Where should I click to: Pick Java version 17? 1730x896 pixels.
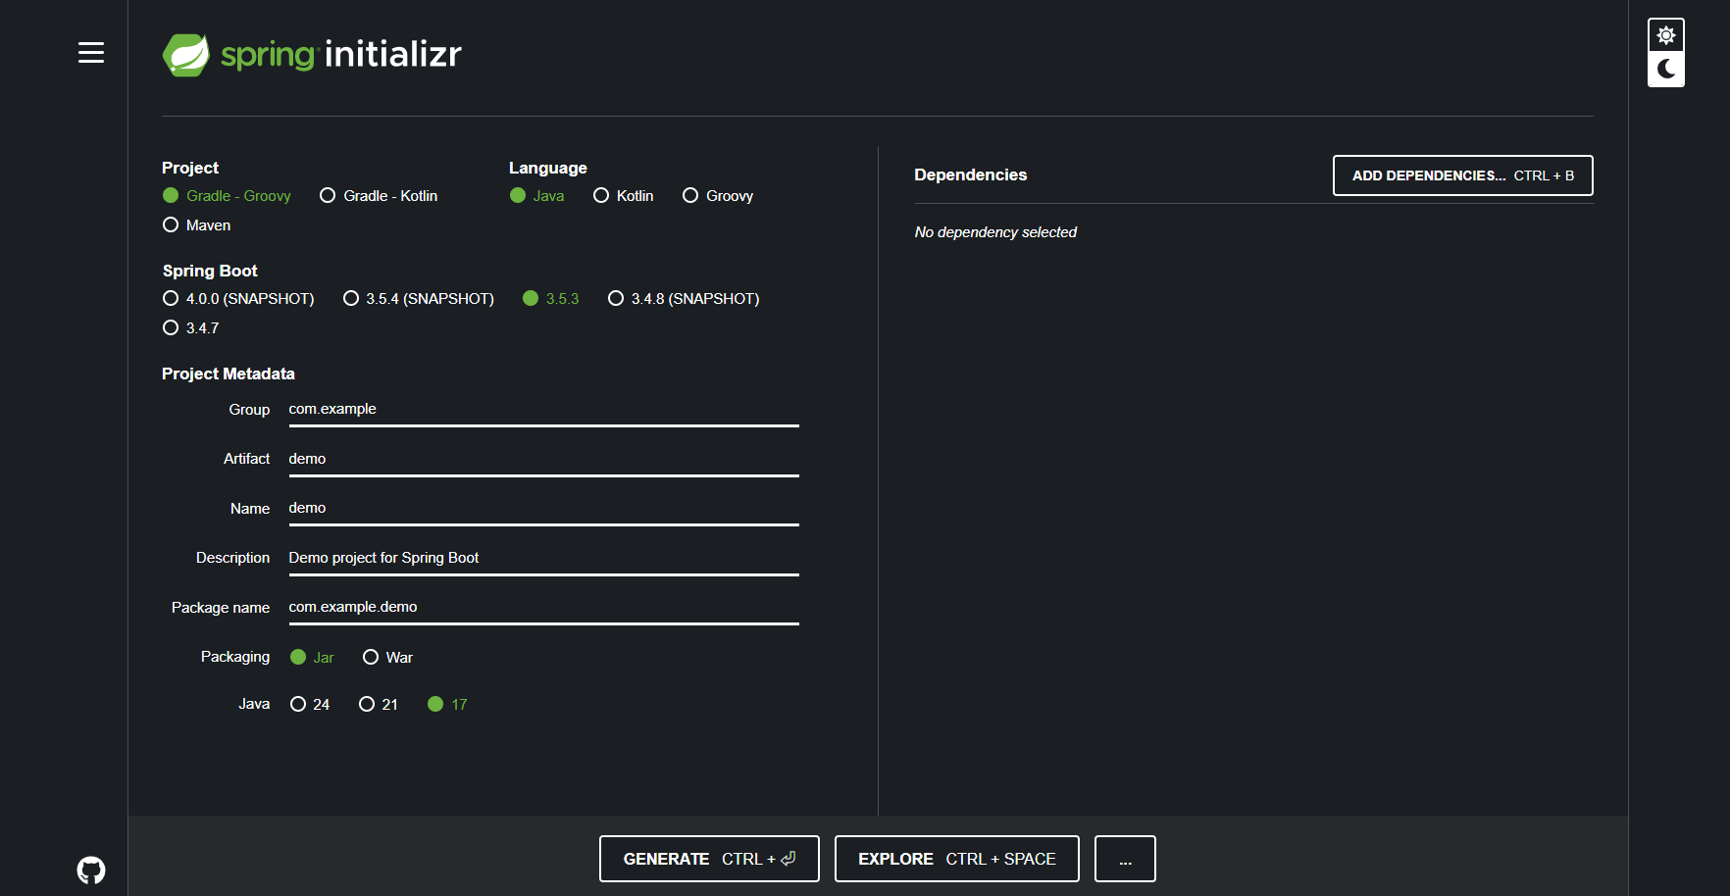[x=447, y=705]
